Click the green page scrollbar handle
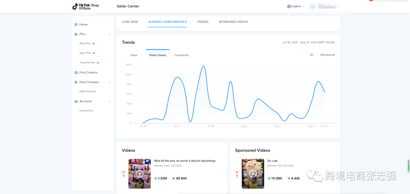Viewport: 410px width, 194px height. 408,166
